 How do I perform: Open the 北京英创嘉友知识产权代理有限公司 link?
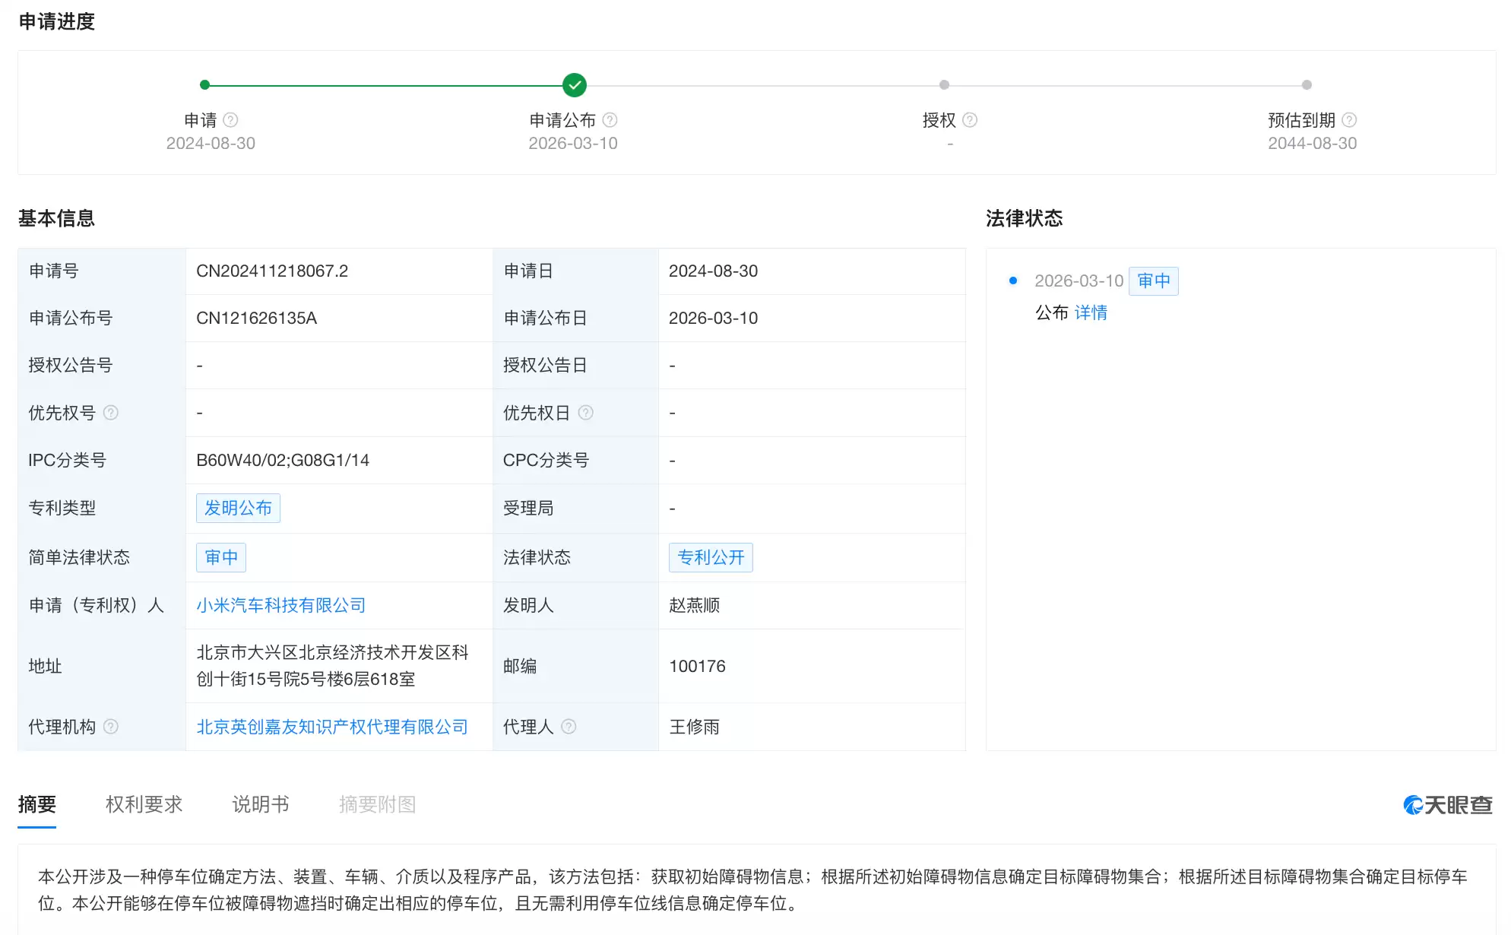331,727
